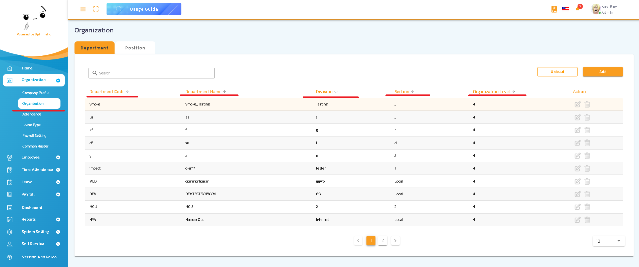This screenshot has height=267, width=639.
Task: Collapse the Organization sidebar menu
Action: (58, 80)
